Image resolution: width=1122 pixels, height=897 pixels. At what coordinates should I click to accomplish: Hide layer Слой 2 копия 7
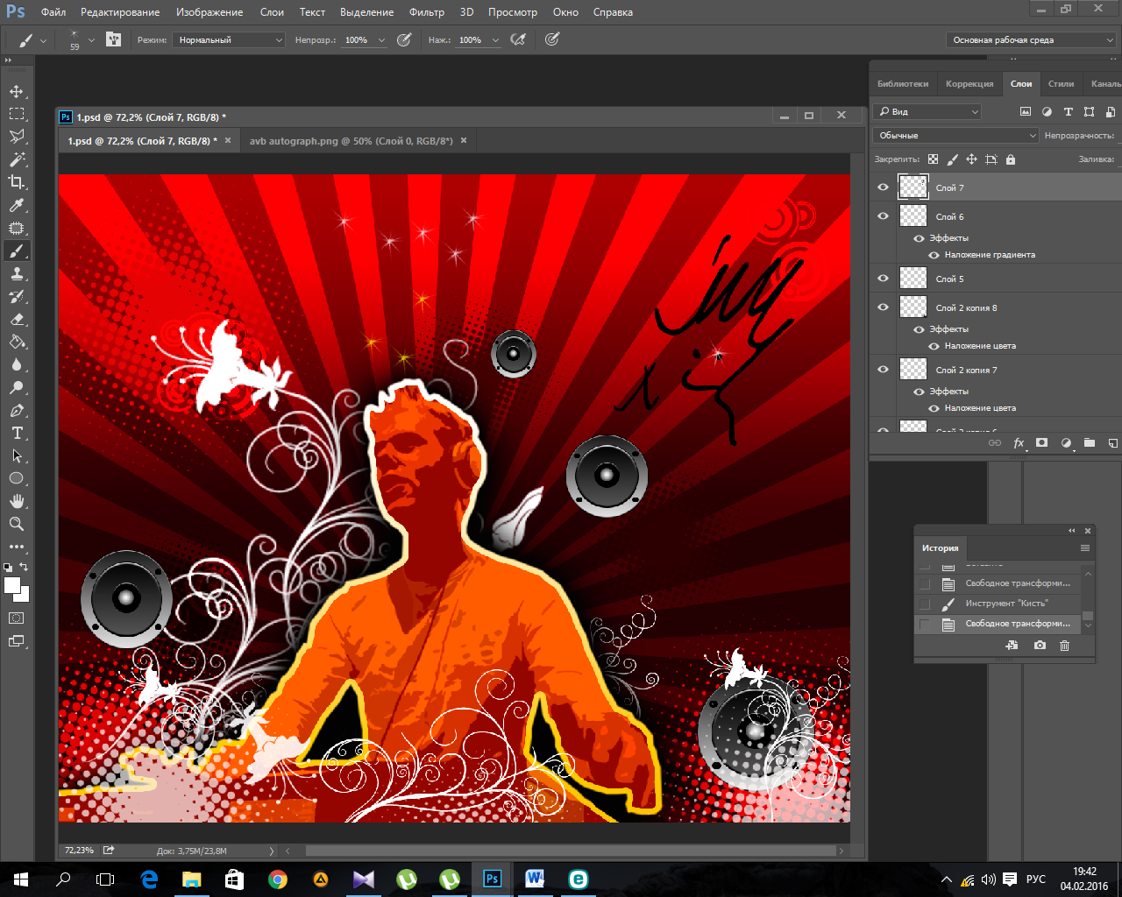(883, 370)
